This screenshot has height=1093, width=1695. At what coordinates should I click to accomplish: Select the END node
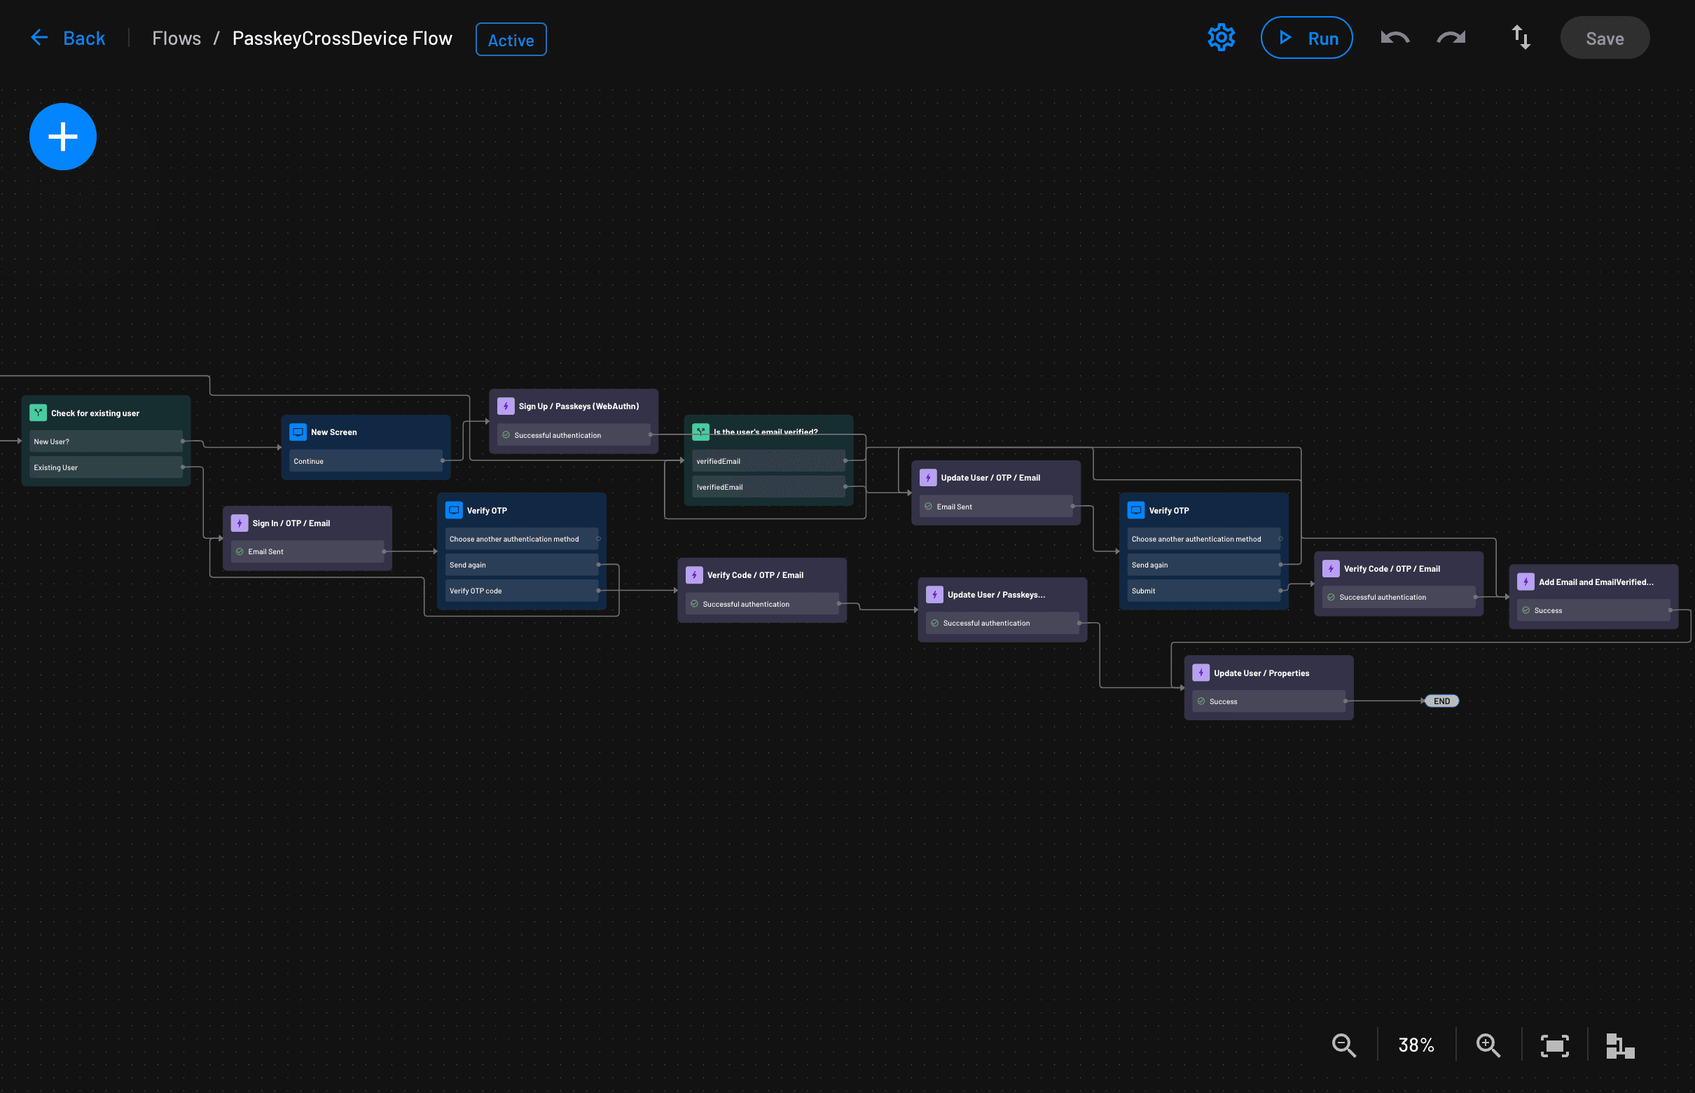[1441, 701]
